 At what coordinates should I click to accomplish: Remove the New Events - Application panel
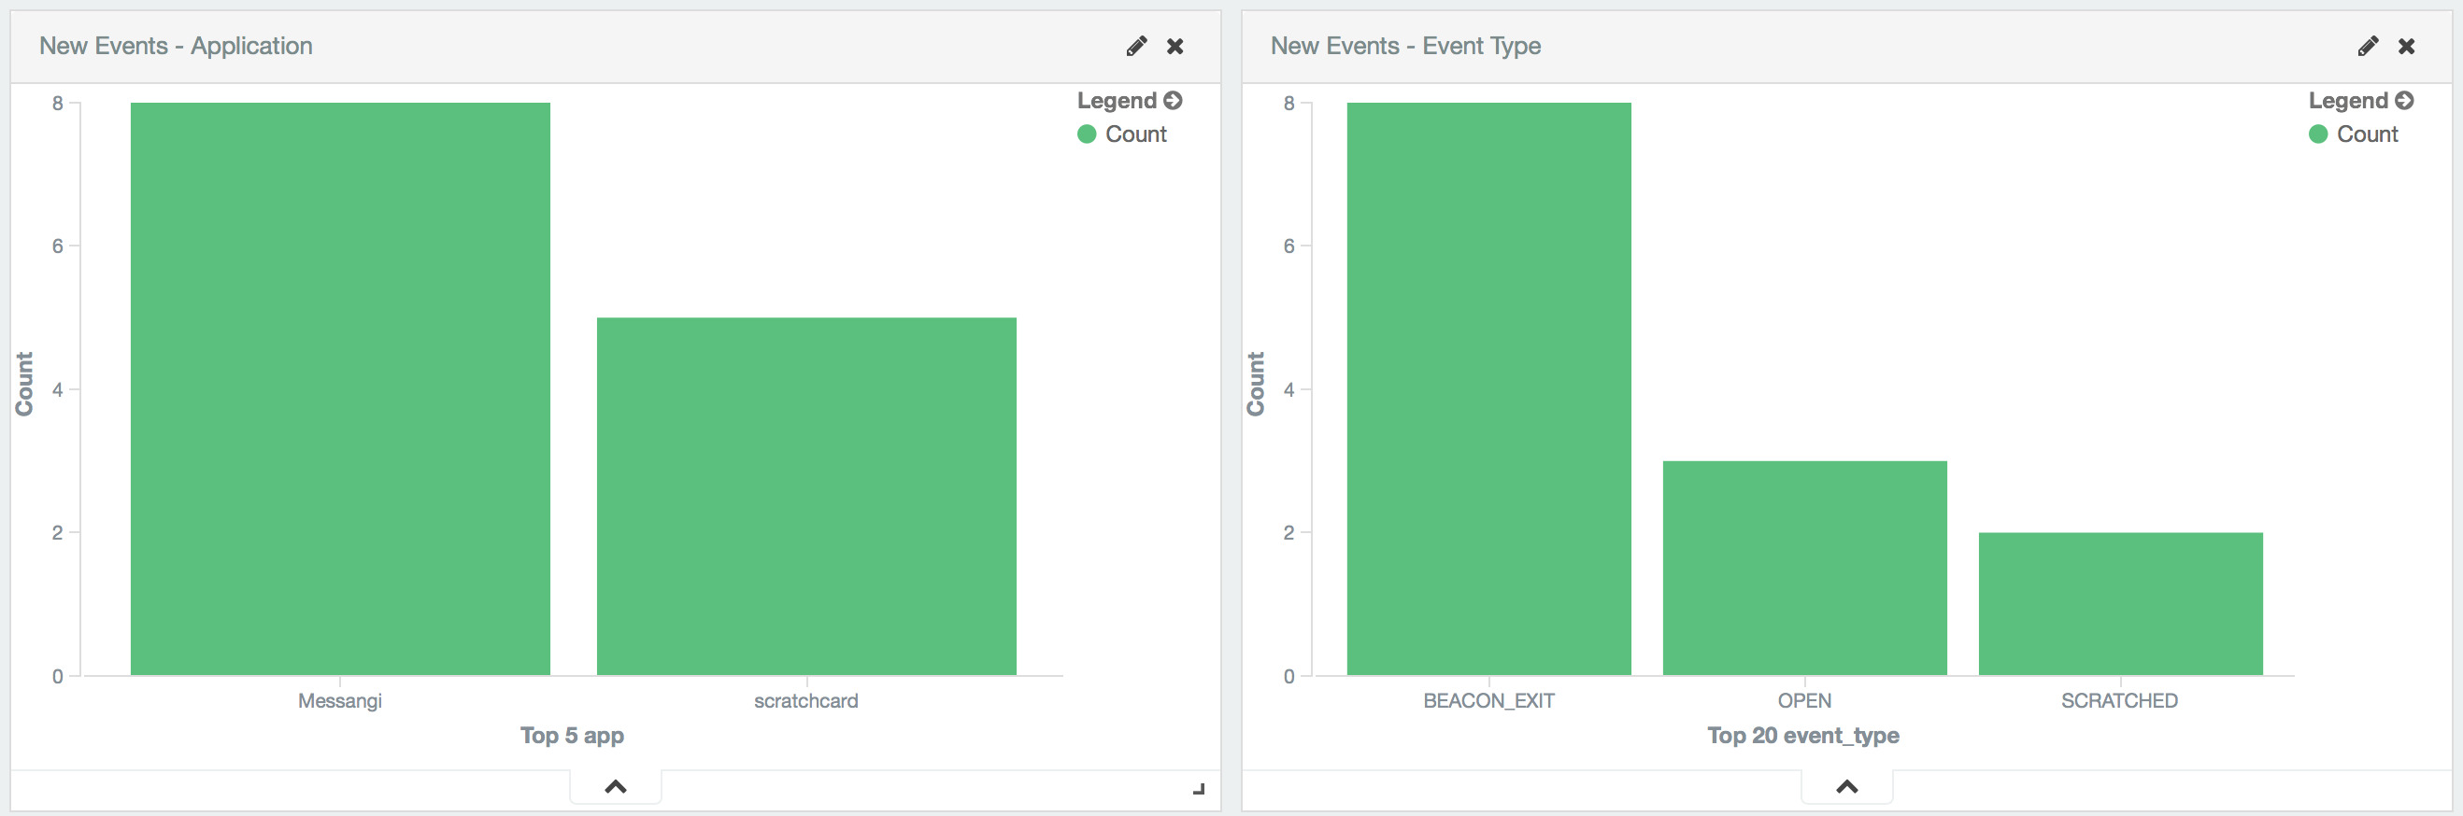(1175, 46)
